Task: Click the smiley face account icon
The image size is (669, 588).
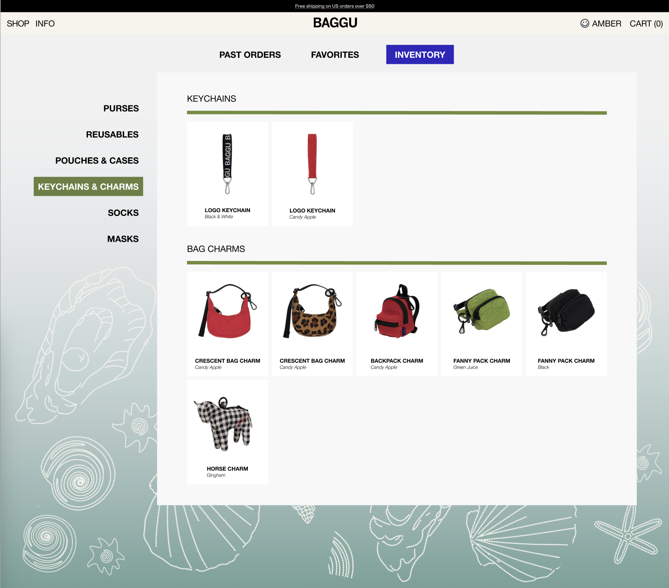Action: (x=585, y=24)
